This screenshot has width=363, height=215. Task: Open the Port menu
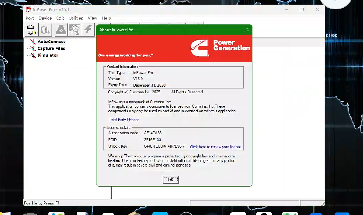tap(30, 18)
